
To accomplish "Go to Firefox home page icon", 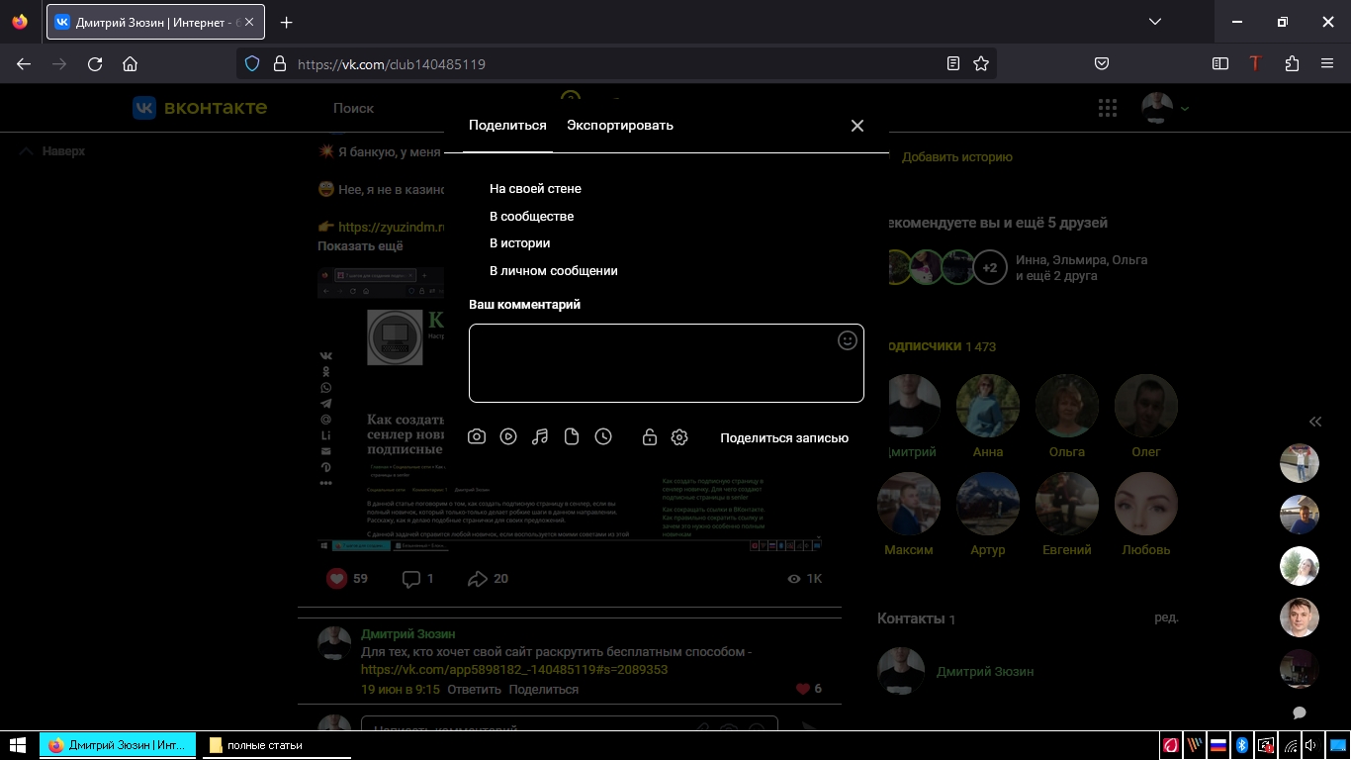I will 130,63.
